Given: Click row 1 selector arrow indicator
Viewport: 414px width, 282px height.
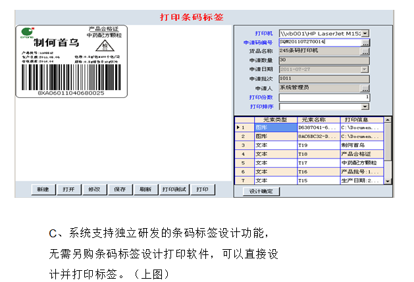Looking at the screenshot, I should click(x=238, y=128).
